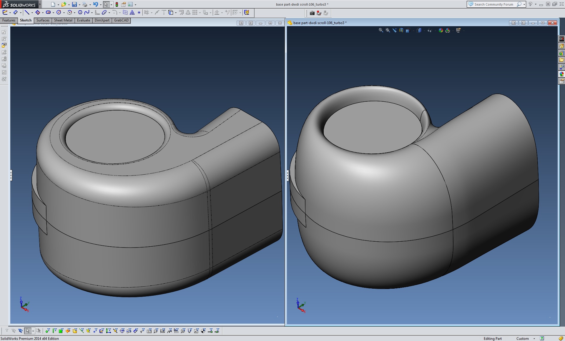The height and width of the screenshot is (341, 565).
Task: Click Zoom to Fit magnifier in viewport
Action: tap(381, 30)
